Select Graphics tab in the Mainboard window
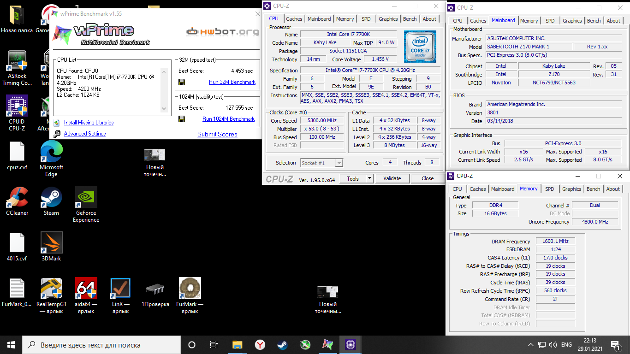Viewport: 630px width, 354px height. (572, 21)
